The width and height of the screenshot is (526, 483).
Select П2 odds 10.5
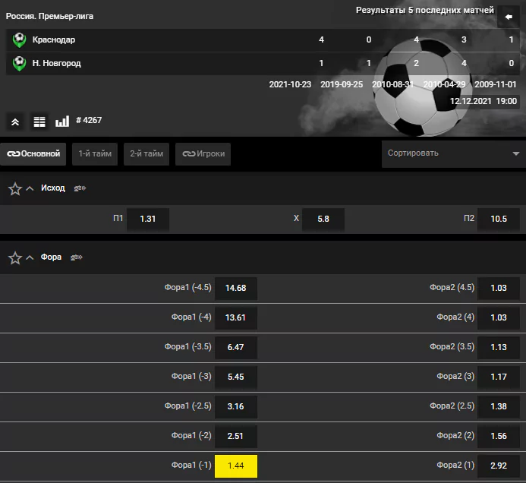[499, 219]
